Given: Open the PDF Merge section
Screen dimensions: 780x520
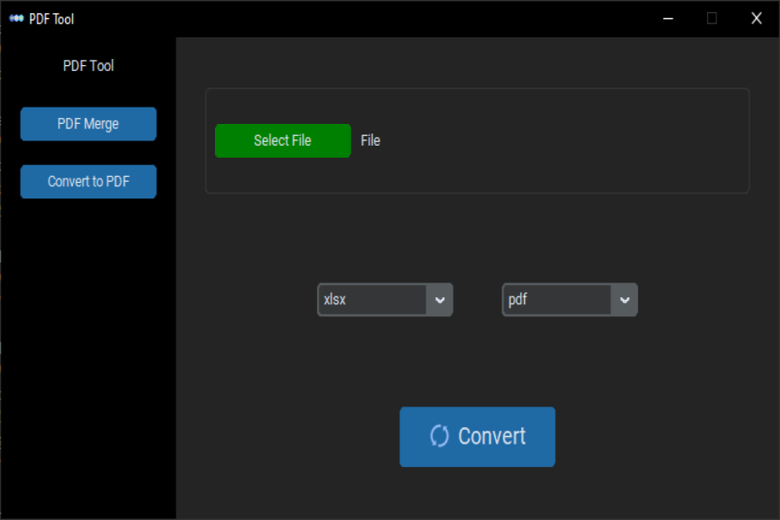Looking at the screenshot, I should click(x=88, y=124).
